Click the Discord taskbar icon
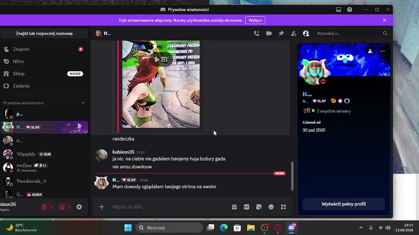419x235 pixels. (x=291, y=227)
